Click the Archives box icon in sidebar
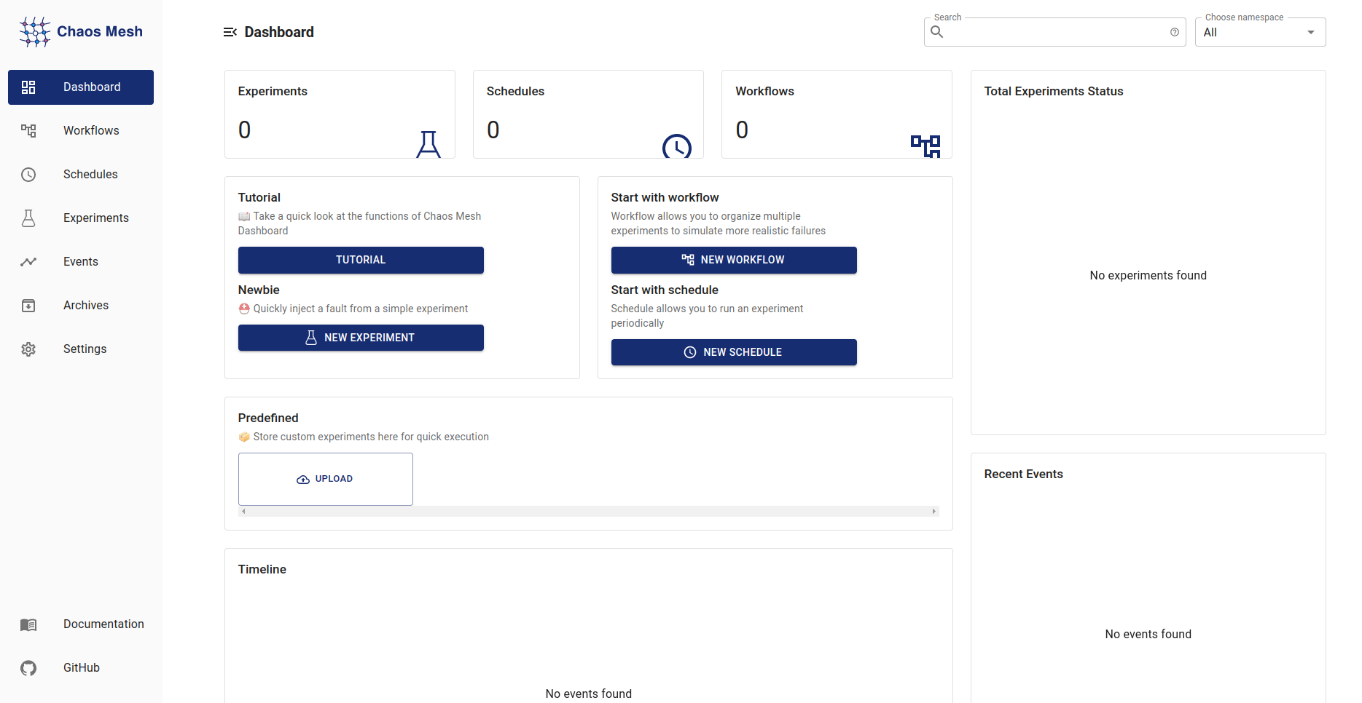 tap(28, 306)
